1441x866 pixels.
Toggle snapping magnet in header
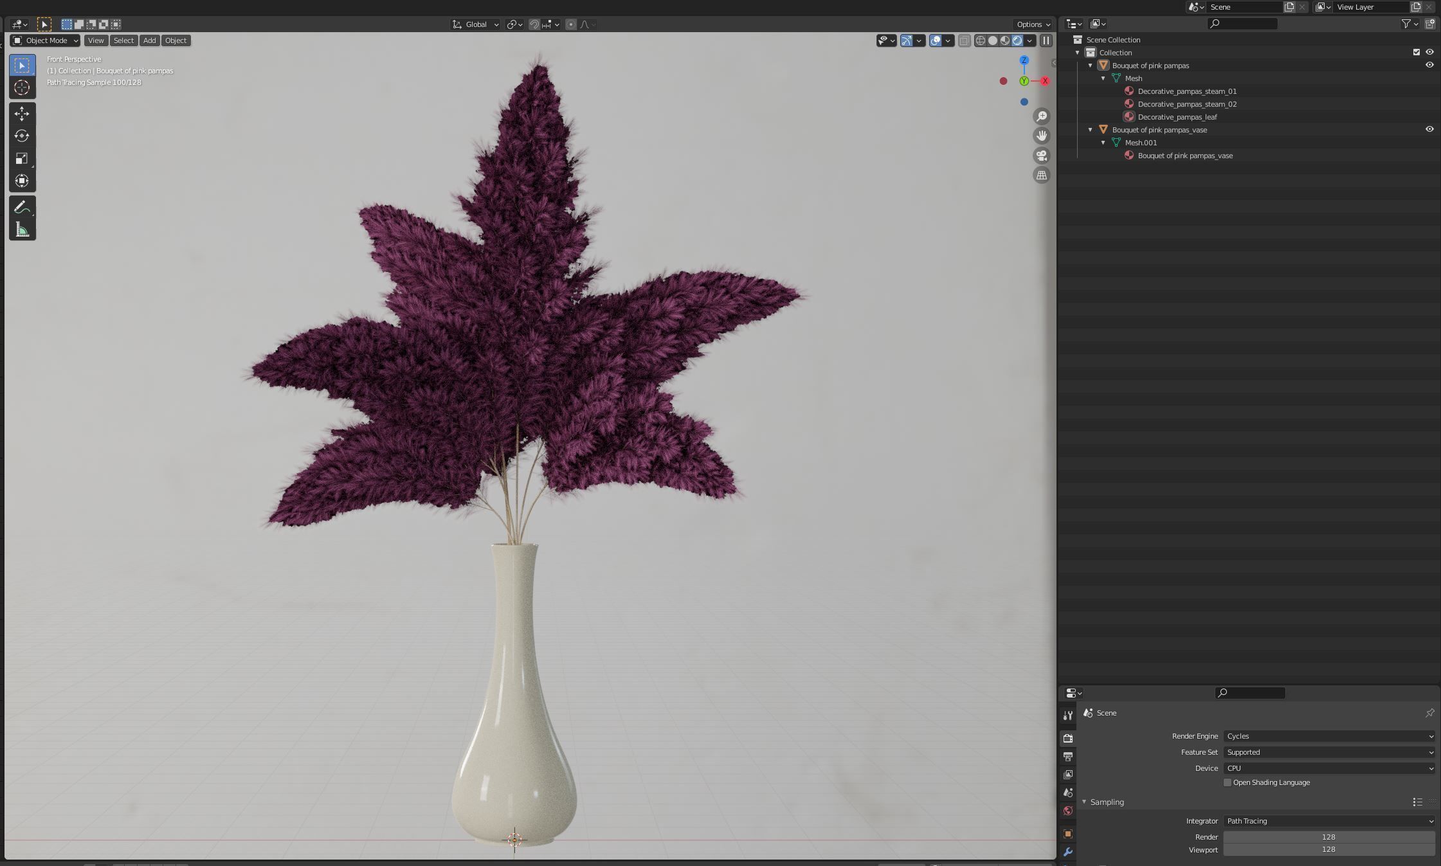coord(534,24)
